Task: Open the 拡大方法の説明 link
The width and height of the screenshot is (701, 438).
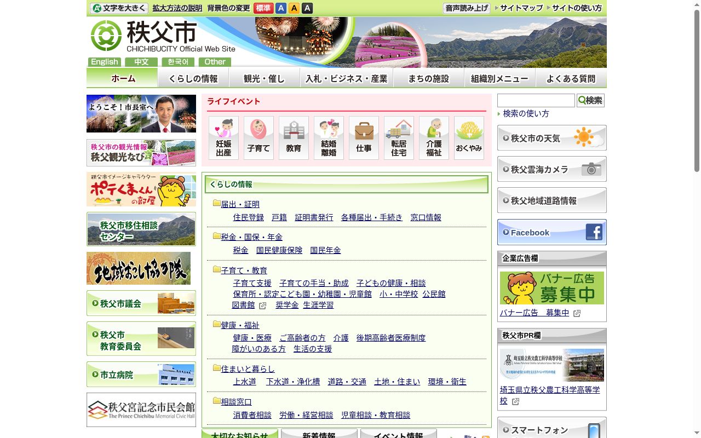Action: [177, 8]
